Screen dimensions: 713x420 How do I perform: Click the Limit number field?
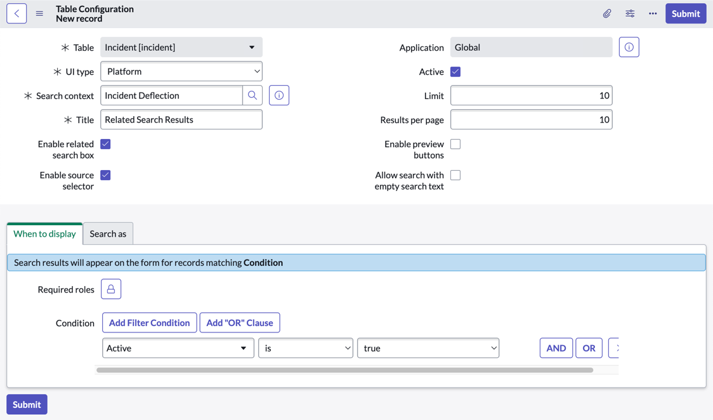[x=531, y=95]
